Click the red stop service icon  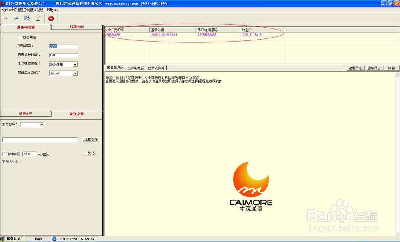51,18
